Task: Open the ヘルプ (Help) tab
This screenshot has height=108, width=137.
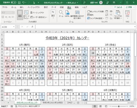Action: (x=84, y=7)
